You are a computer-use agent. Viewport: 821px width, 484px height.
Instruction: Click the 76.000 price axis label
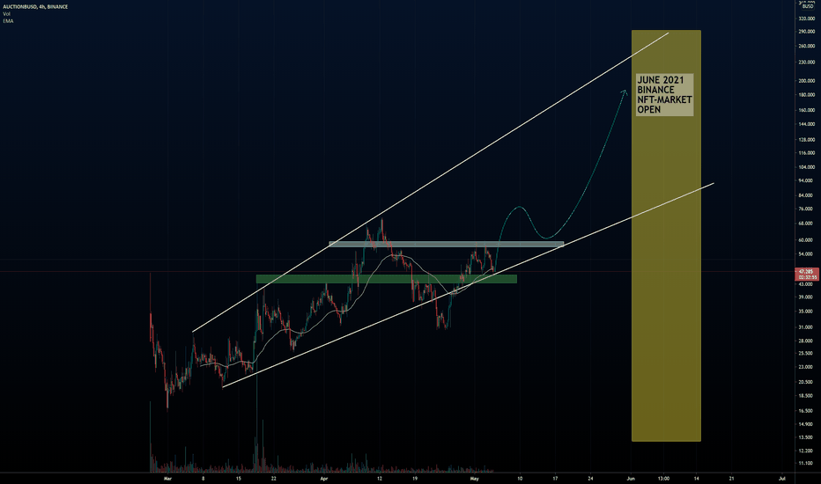point(807,209)
